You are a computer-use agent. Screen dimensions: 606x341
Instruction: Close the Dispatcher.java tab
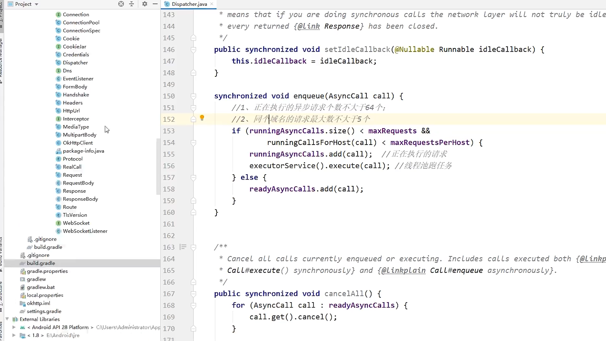point(212,4)
